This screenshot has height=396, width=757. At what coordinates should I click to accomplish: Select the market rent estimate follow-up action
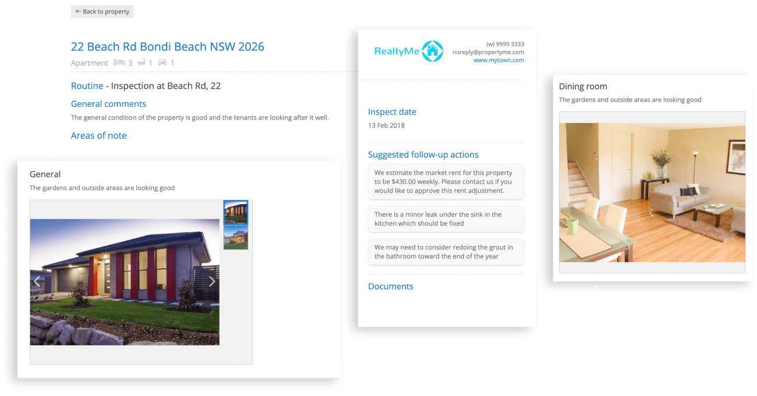coord(446,181)
